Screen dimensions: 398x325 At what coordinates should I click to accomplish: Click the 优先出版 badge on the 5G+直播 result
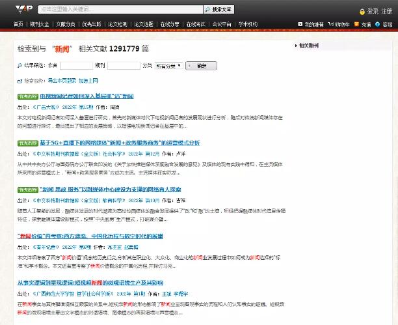click(28, 143)
